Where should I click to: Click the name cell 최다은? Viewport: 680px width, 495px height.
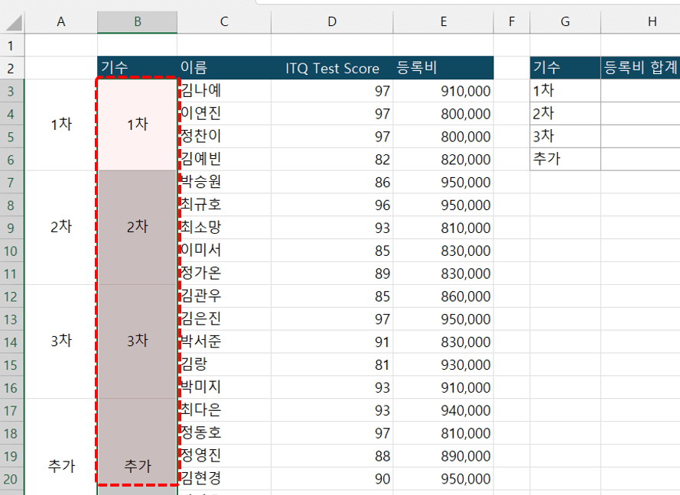point(224,410)
